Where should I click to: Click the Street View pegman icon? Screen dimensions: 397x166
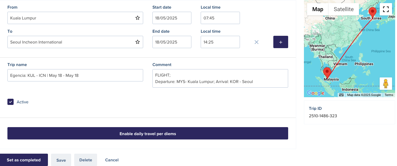point(386,84)
